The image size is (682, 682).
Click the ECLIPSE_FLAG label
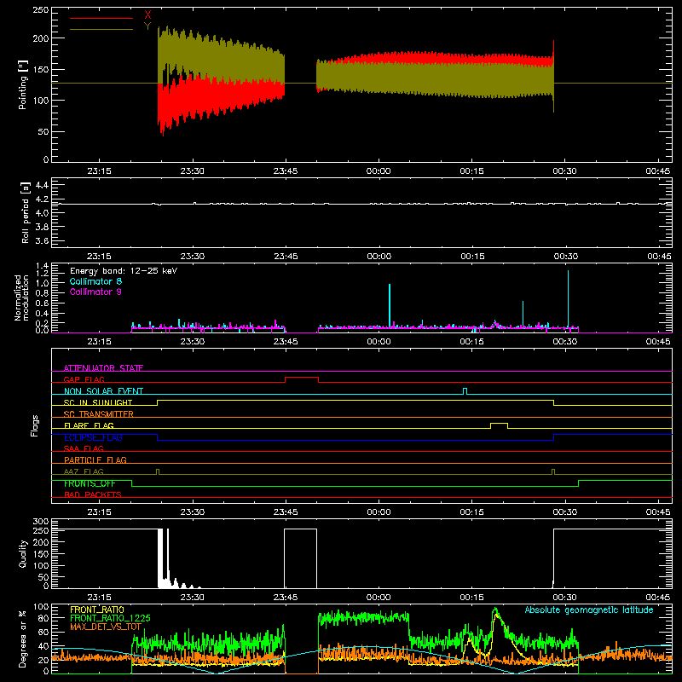tap(93, 437)
